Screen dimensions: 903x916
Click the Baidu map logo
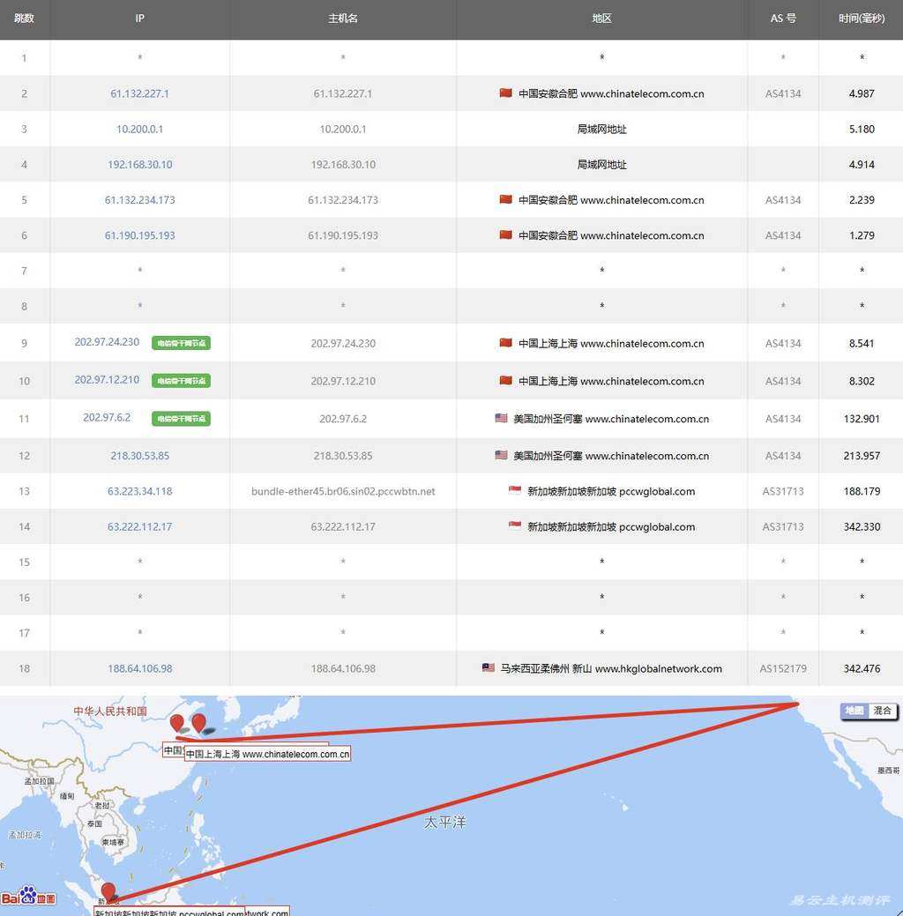[28, 896]
